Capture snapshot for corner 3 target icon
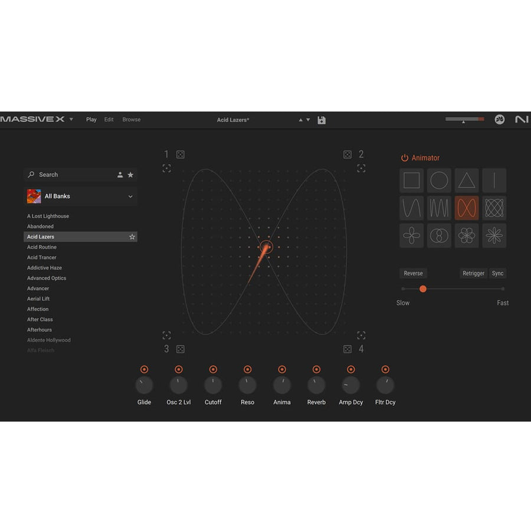This screenshot has width=531, height=531. (x=166, y=335)
